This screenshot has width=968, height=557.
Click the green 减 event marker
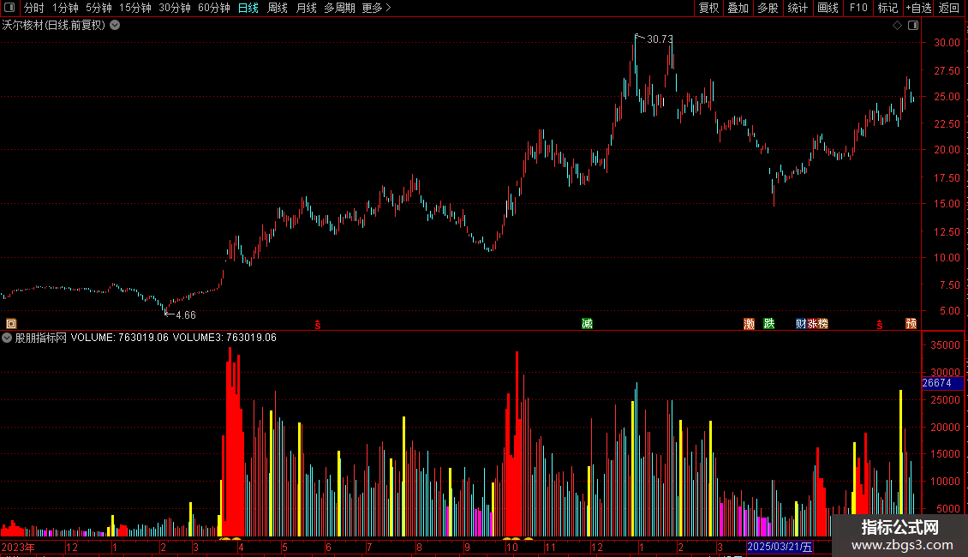587,324
